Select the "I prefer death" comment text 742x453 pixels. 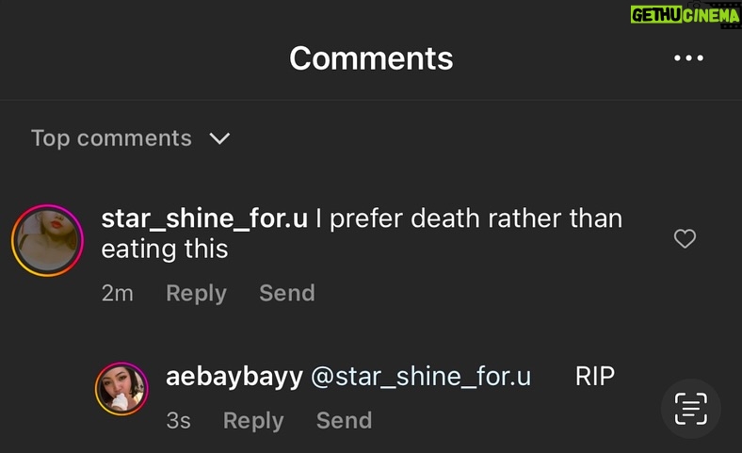coord(469,218)
